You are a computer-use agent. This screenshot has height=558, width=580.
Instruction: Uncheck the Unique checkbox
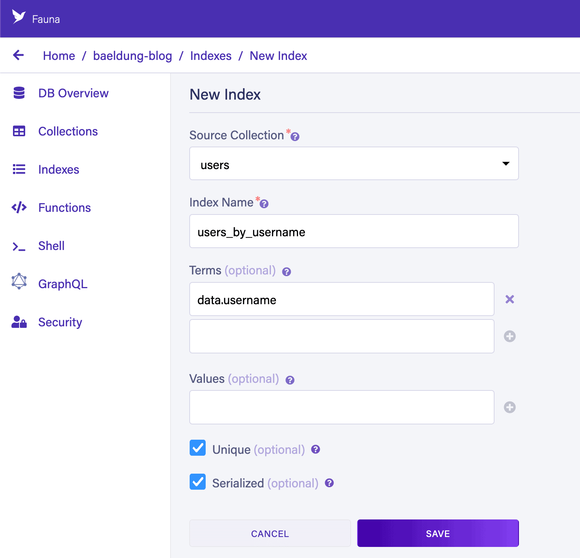[198, 448]
